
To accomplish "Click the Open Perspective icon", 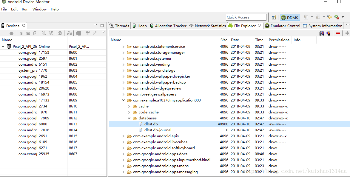I will (274, 17).
